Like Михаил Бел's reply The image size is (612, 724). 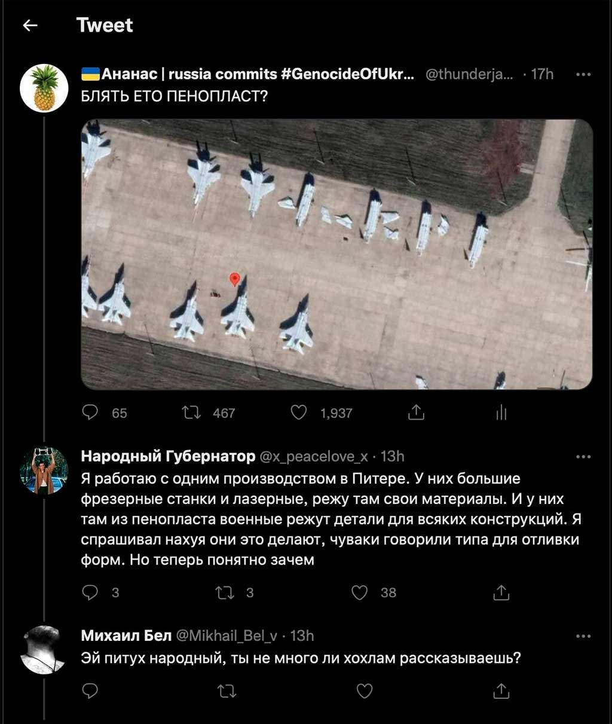(x=365, y=692)
